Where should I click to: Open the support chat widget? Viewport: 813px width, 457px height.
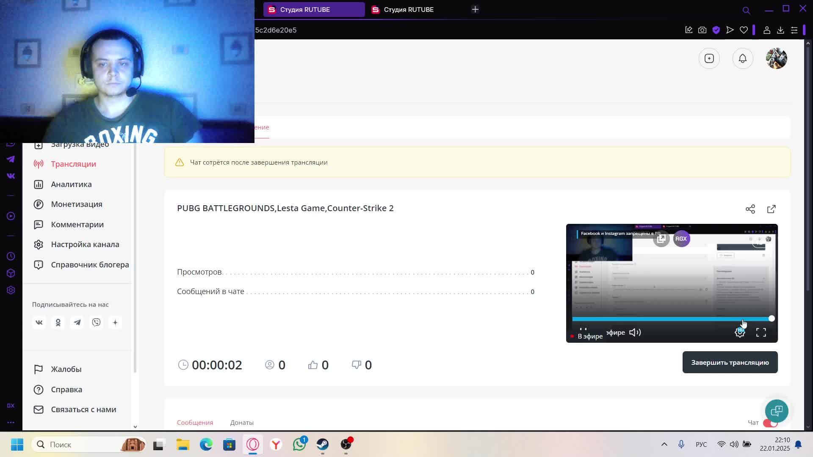[776, 410]
